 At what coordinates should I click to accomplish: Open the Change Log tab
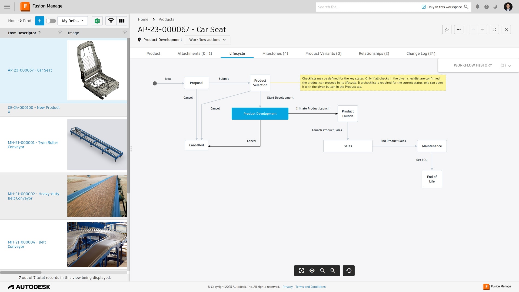tap(421, 54)
